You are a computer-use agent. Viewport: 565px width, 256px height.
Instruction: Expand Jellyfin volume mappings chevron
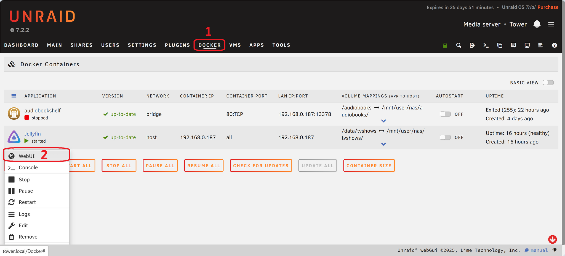pos(383,144)
